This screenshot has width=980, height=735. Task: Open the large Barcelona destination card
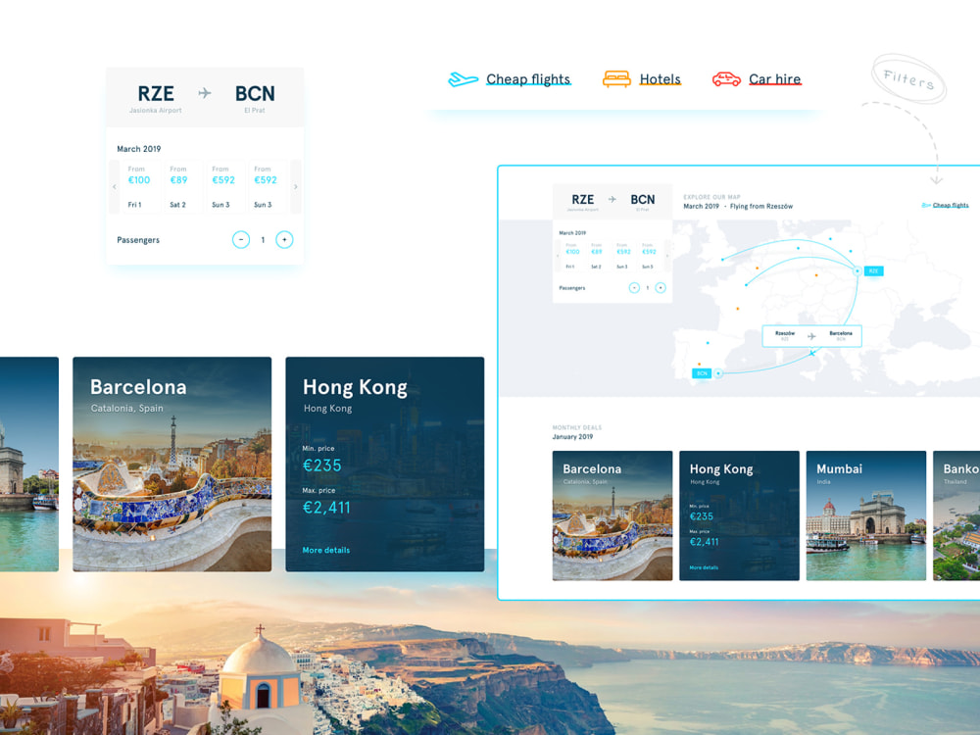click(x=171, y=465)
